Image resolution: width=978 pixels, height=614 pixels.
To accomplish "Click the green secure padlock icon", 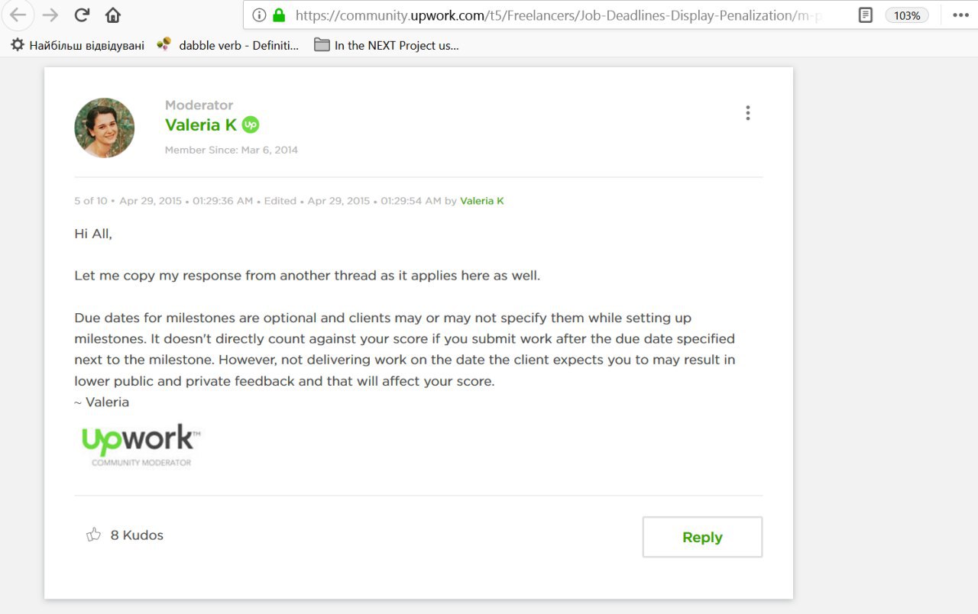I will (279, 15).
